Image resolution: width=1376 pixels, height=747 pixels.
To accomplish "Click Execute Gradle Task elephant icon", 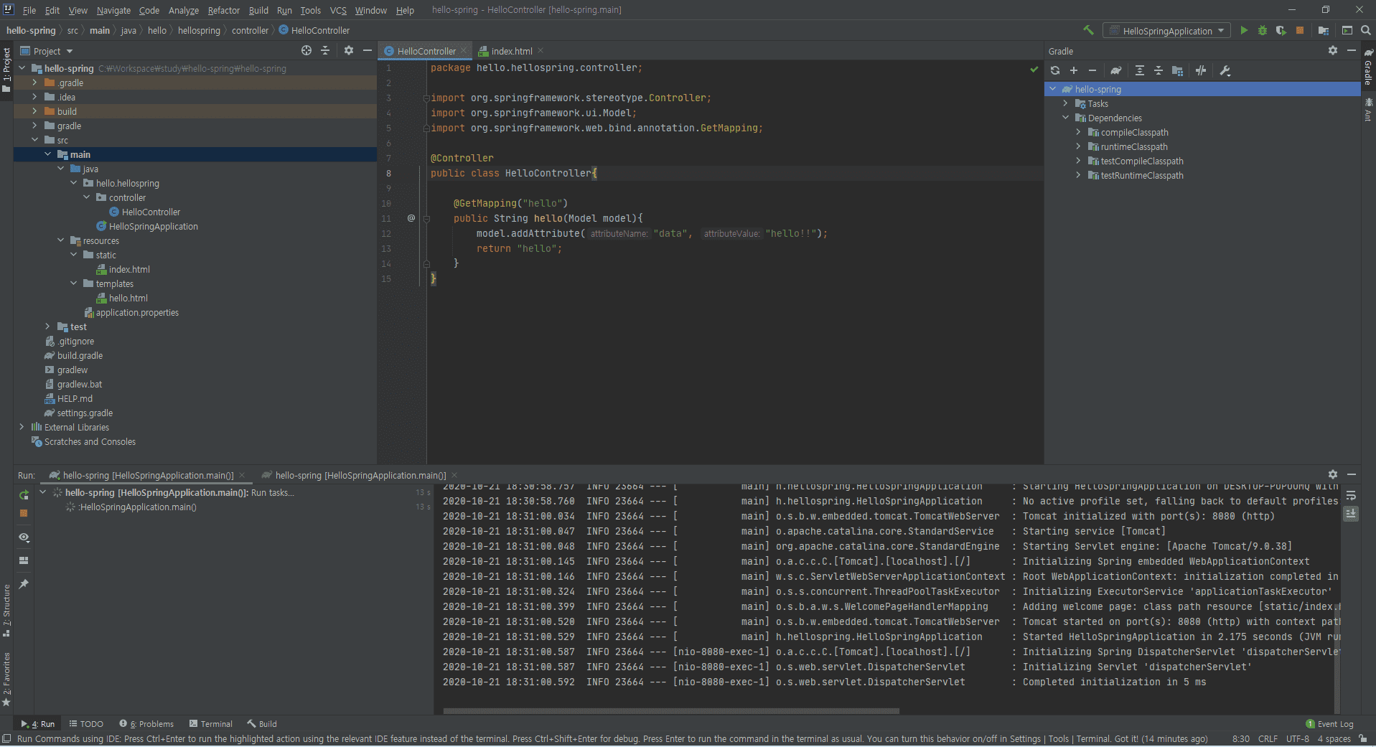I will click(1115, 70).
